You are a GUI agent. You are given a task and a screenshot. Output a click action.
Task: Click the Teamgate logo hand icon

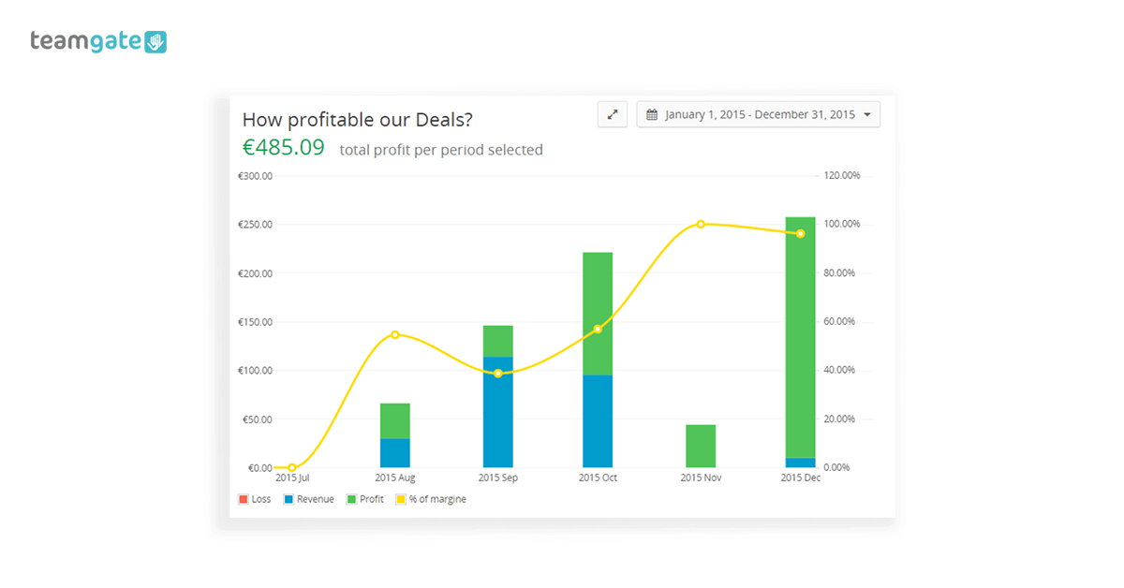tap(155, 41)
